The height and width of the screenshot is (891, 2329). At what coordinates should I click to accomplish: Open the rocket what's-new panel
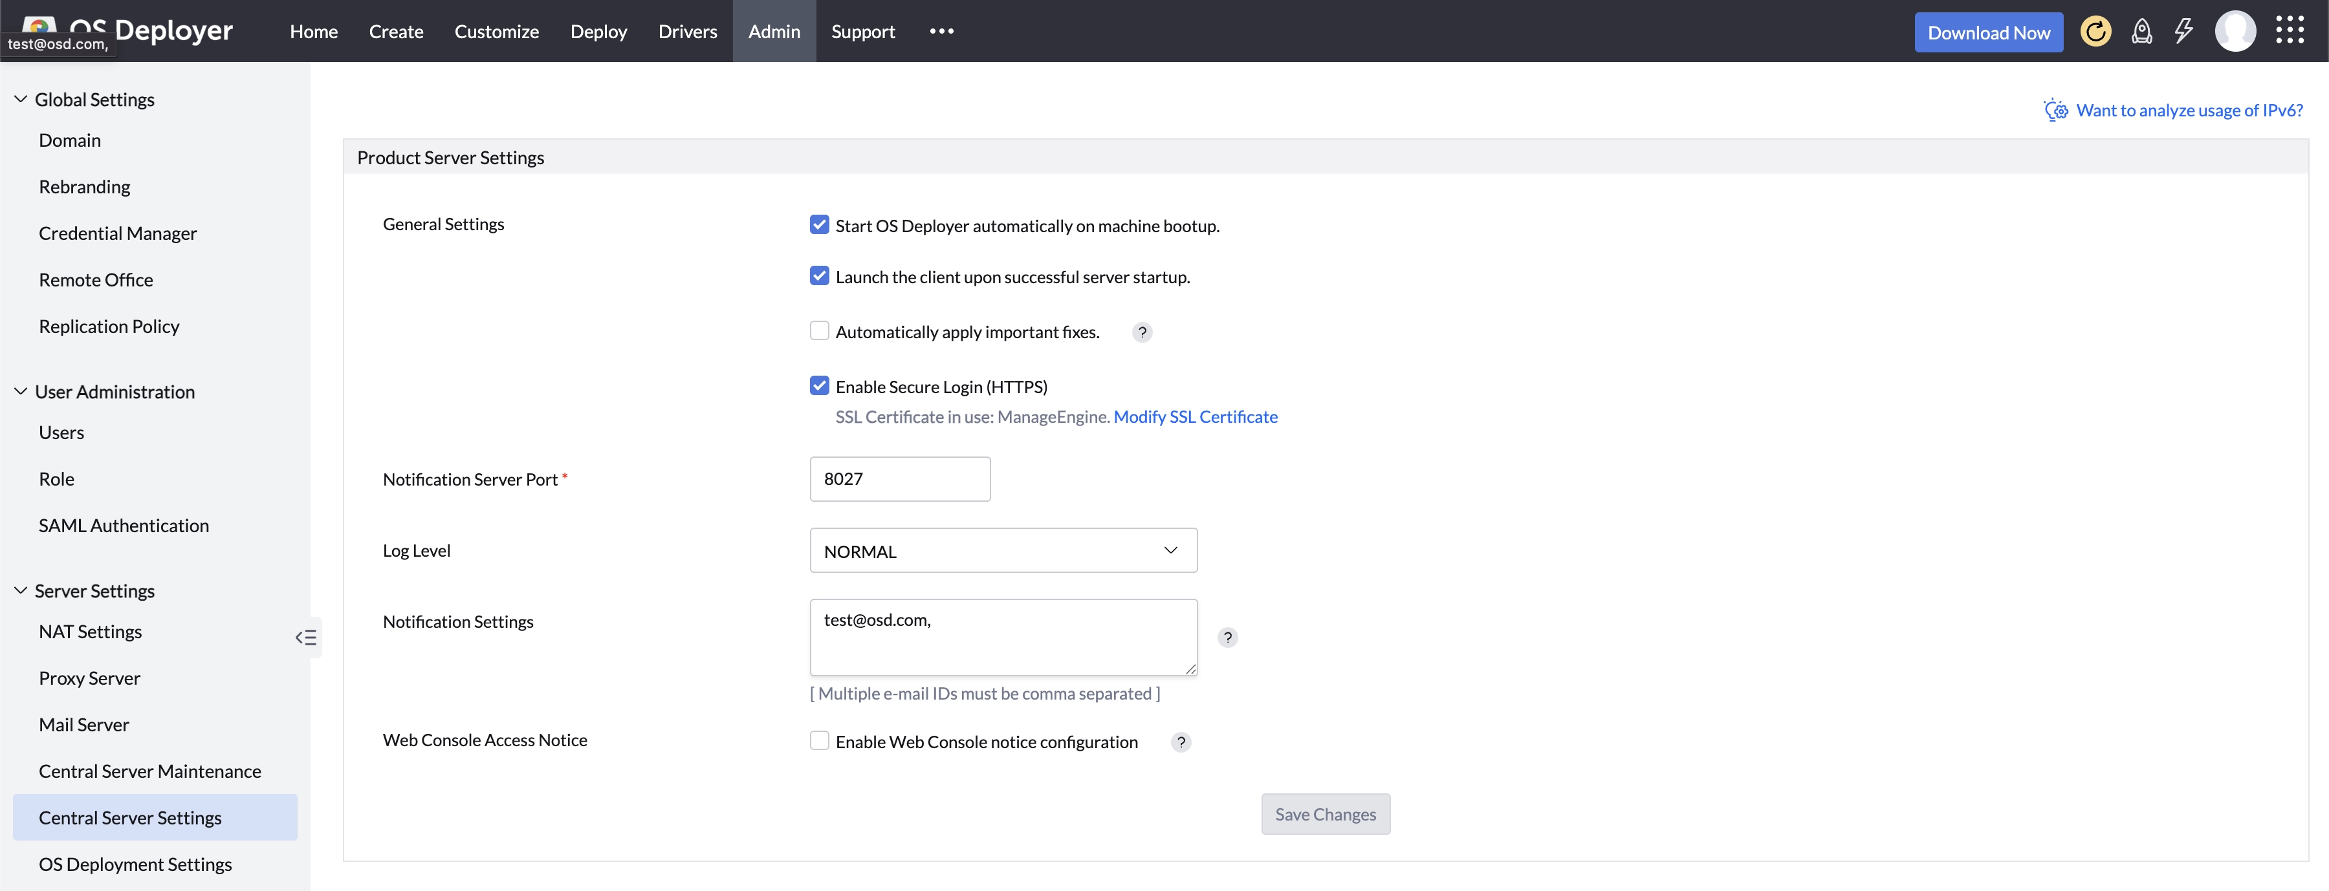coord(2142,31)
